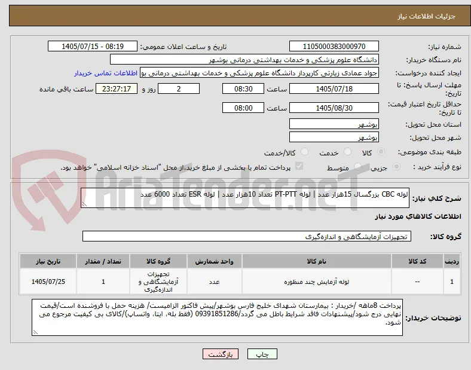Click the buyer organization name field
The image size is (471, 370).
pos(244,59)
